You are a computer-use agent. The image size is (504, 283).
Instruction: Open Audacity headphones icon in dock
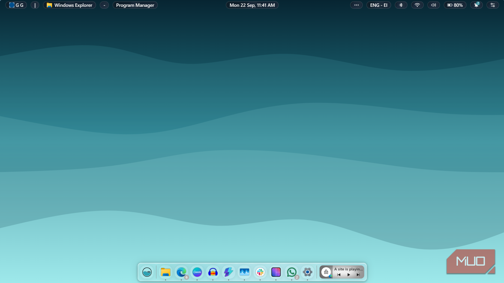click(213, 272)
